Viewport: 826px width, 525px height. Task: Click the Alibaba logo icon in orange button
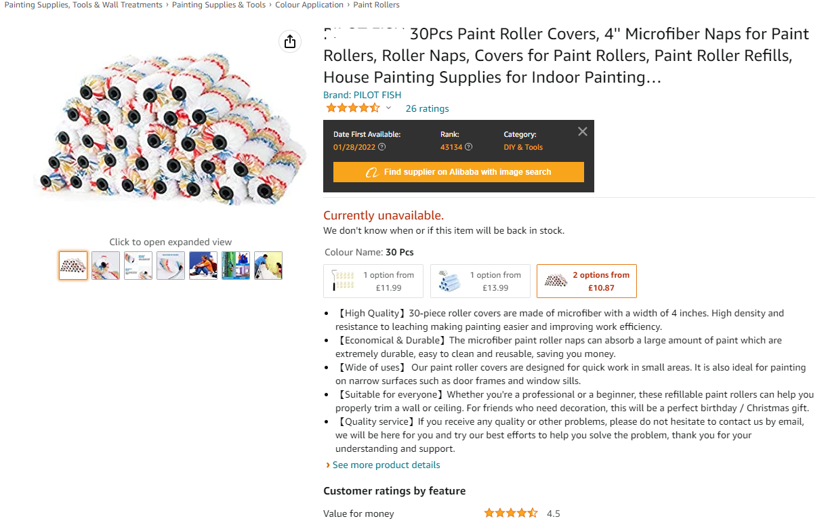point(371,172)
